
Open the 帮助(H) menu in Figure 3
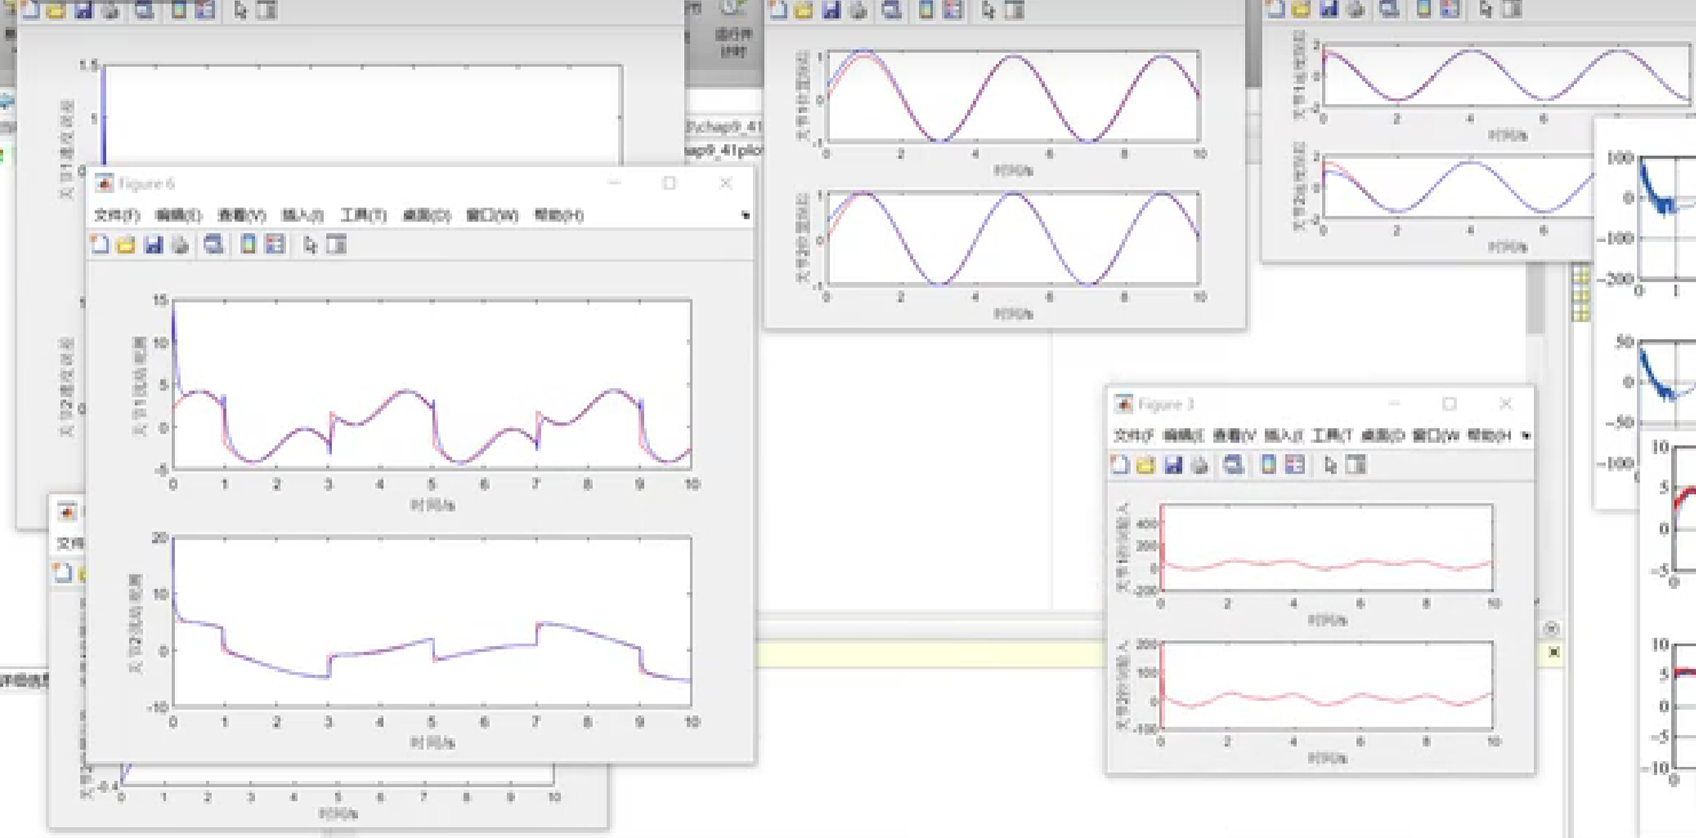[x=1489, y=435]
